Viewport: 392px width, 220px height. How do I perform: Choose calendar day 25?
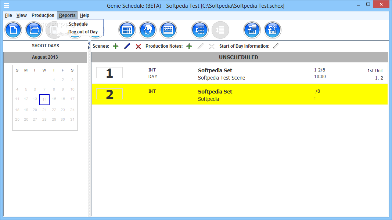click(17, 120)
